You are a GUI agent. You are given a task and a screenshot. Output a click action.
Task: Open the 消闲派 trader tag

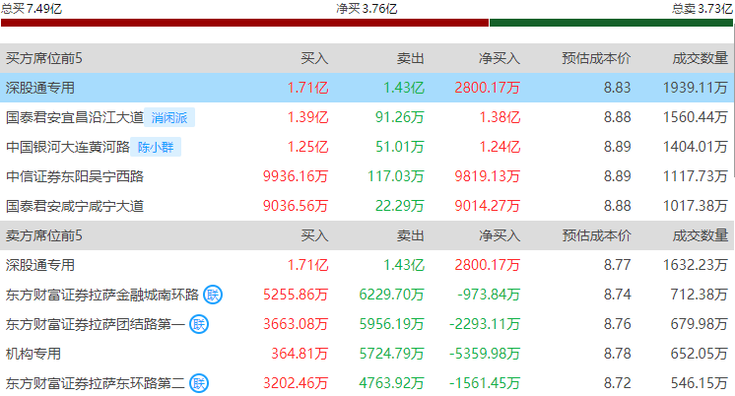pyautogui.click(x=169, y=117)
